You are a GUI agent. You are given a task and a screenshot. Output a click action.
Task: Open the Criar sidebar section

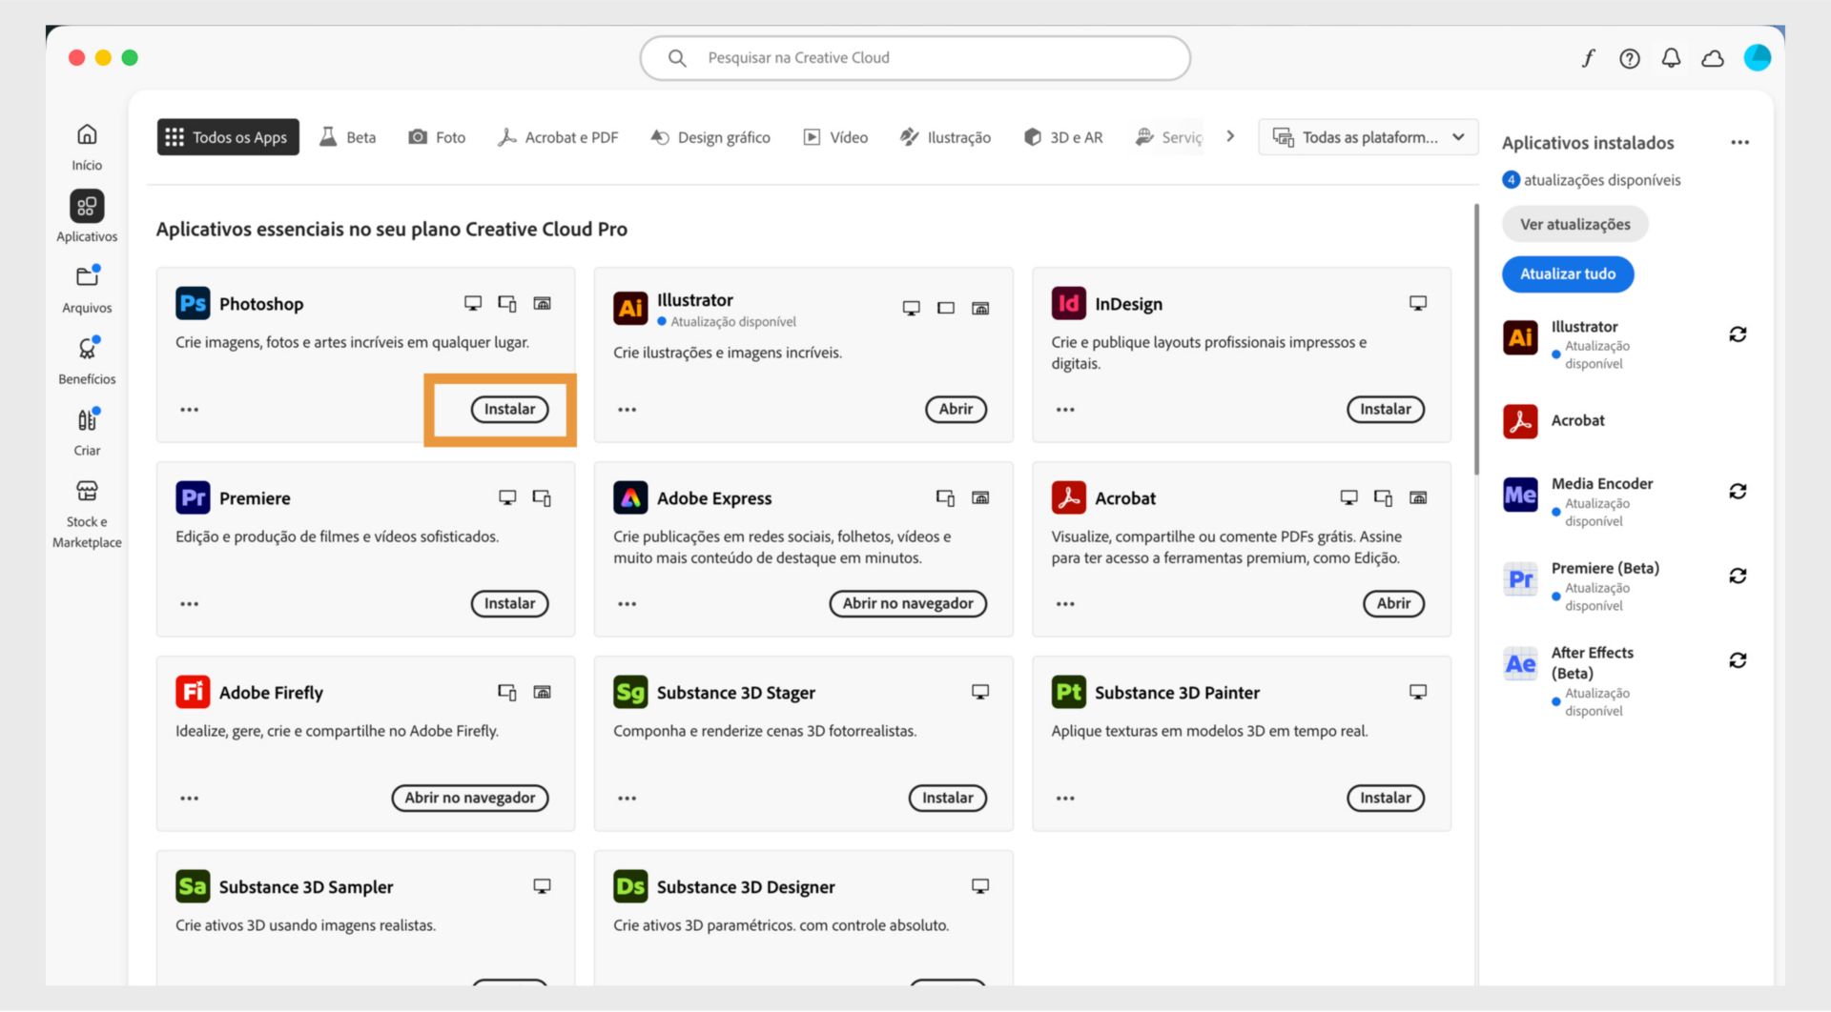tap(87, 432)
